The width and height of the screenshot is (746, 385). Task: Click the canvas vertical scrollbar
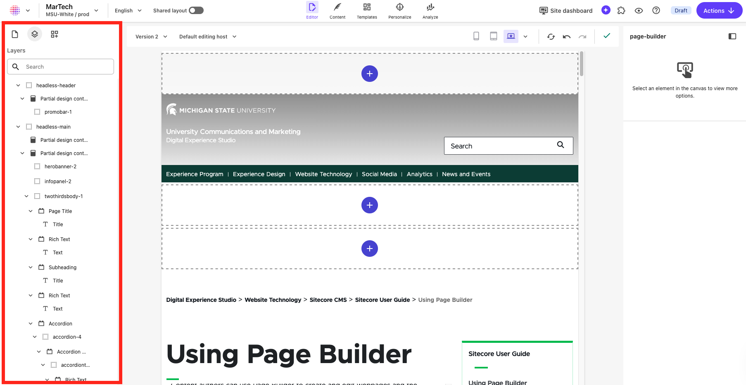pyautogui.click(x=582, y=64)
